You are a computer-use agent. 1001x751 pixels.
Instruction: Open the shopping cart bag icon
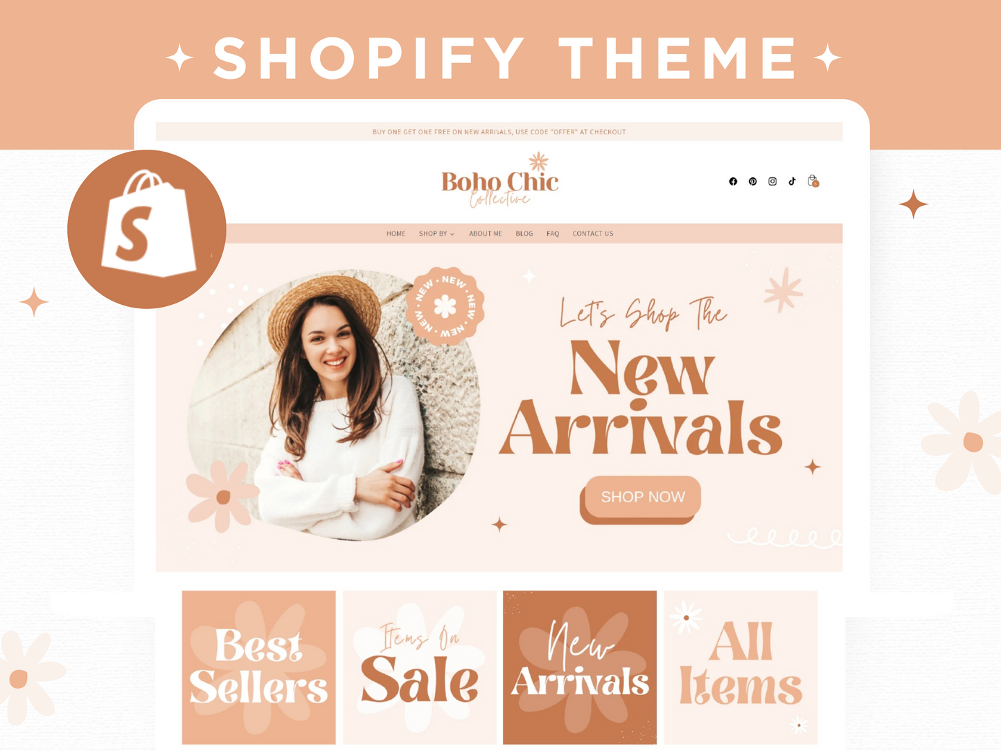813,182
